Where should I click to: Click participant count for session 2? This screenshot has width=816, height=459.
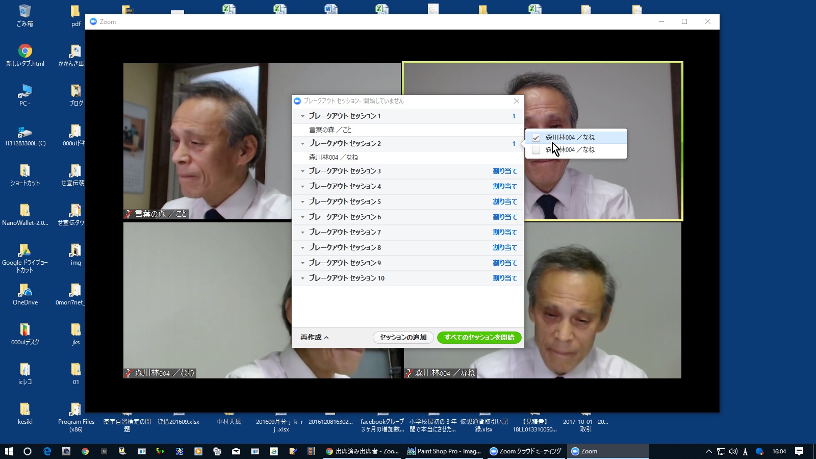[514, 144]
